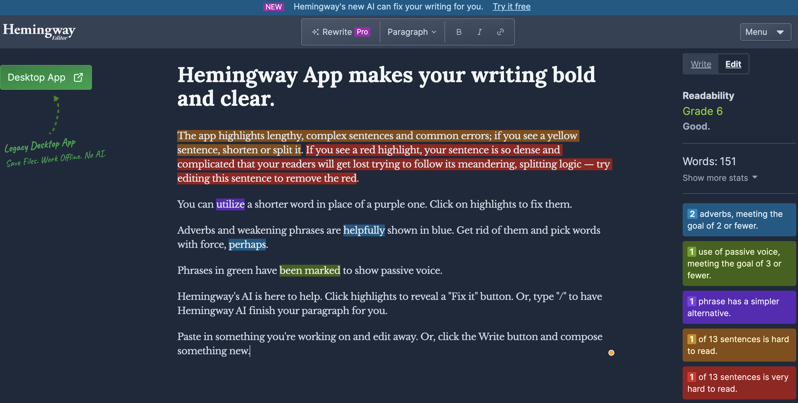Click the Words: 151 count
798x403 pixels.
tap(709, 161)
